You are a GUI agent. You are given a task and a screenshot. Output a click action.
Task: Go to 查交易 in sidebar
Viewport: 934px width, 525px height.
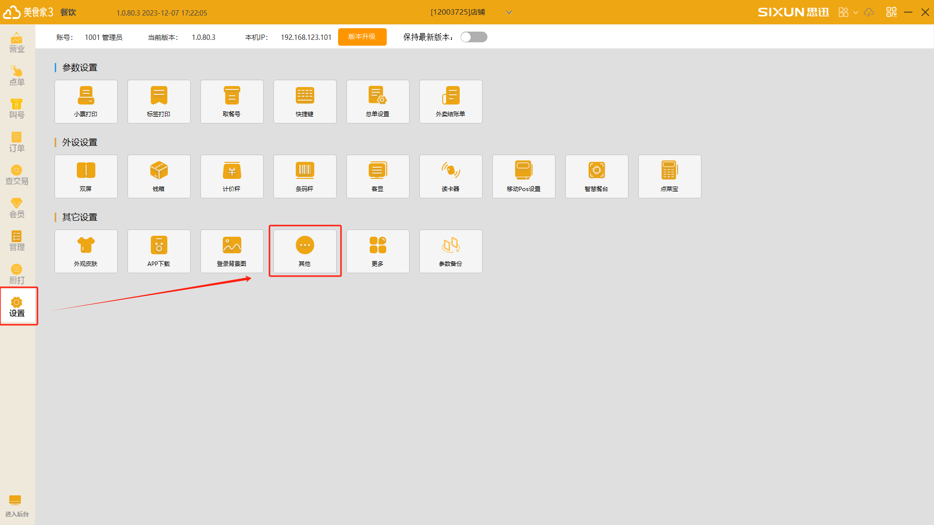[17, 175]
